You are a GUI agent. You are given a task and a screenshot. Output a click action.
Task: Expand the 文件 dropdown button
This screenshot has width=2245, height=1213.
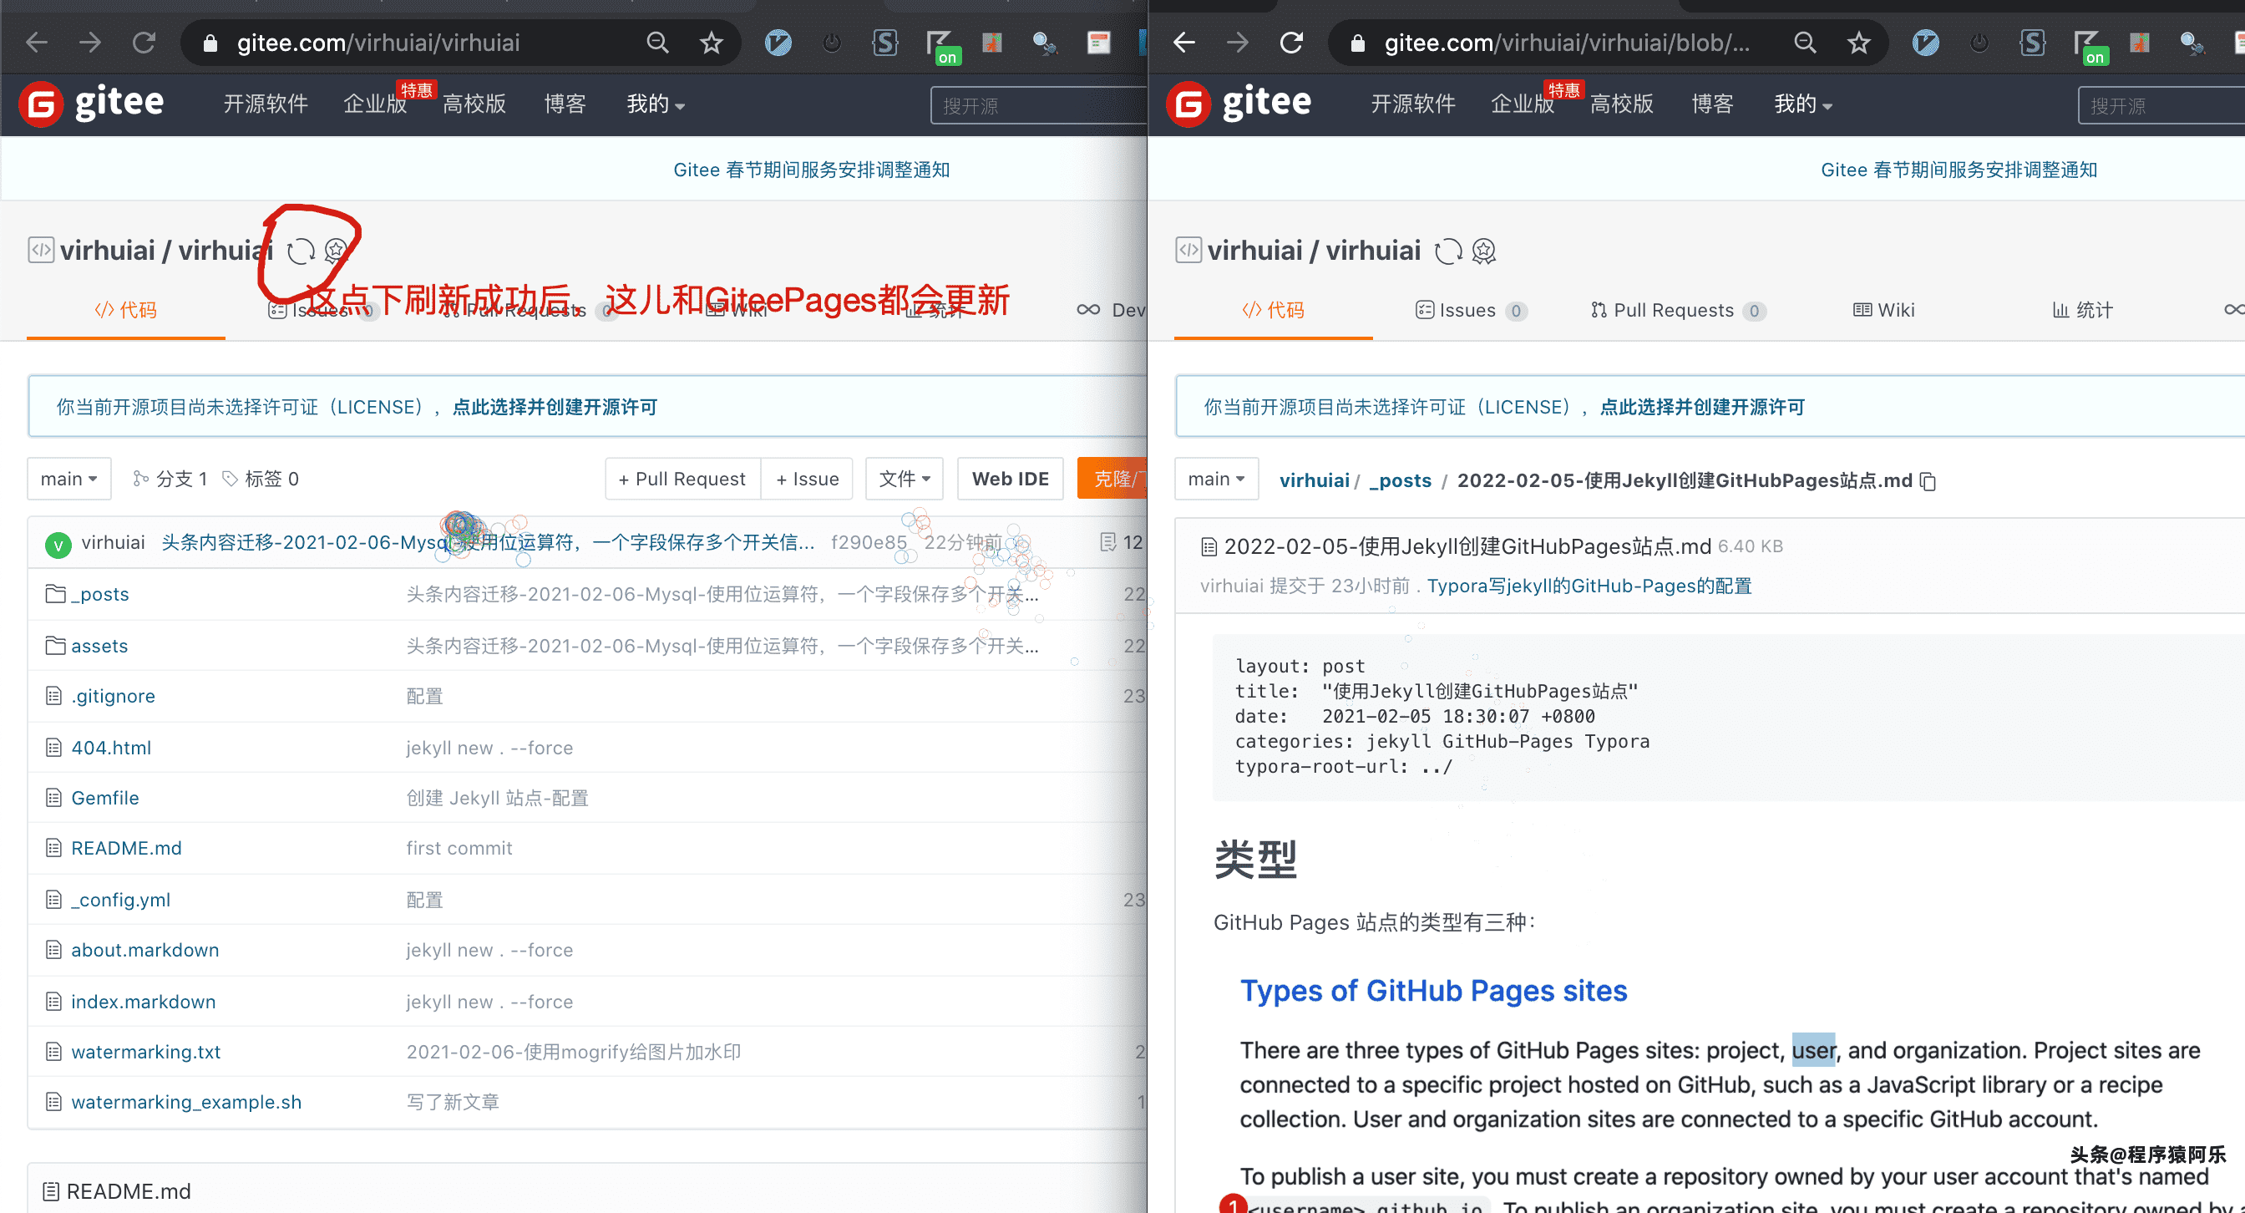pos(904,479)
